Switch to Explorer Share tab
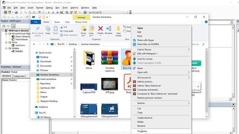 57,22
